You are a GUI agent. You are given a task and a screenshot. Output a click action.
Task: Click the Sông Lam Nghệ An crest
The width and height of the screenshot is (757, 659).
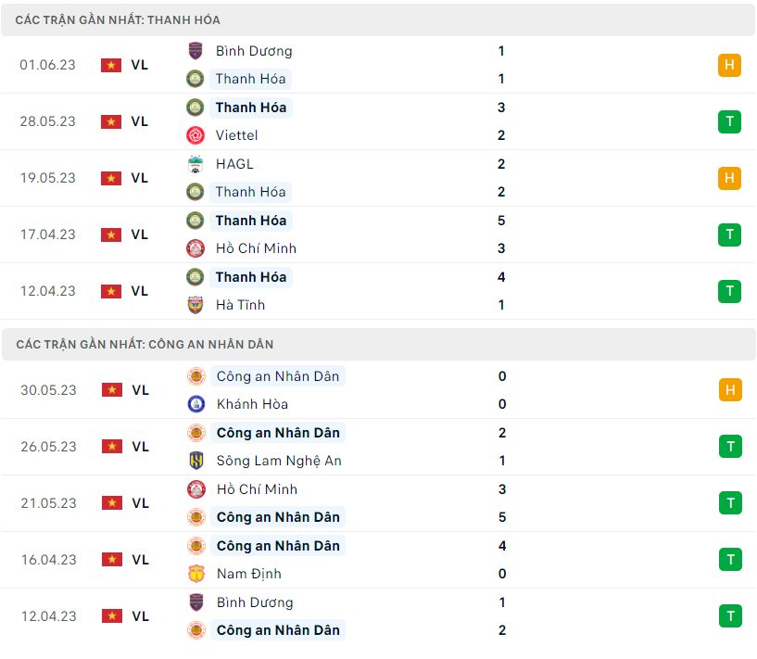(x=196, y=461)
